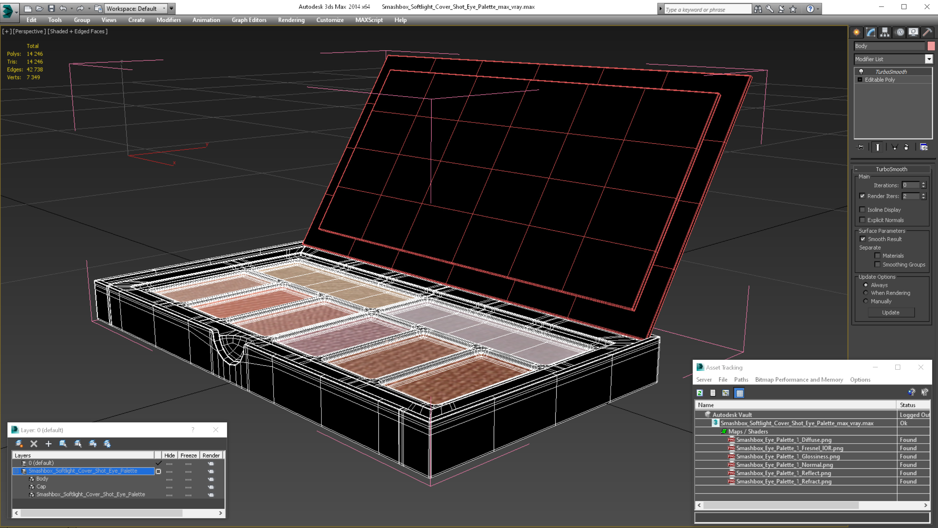
Task: Click Make Unique modifier icon
Action: 894,147
